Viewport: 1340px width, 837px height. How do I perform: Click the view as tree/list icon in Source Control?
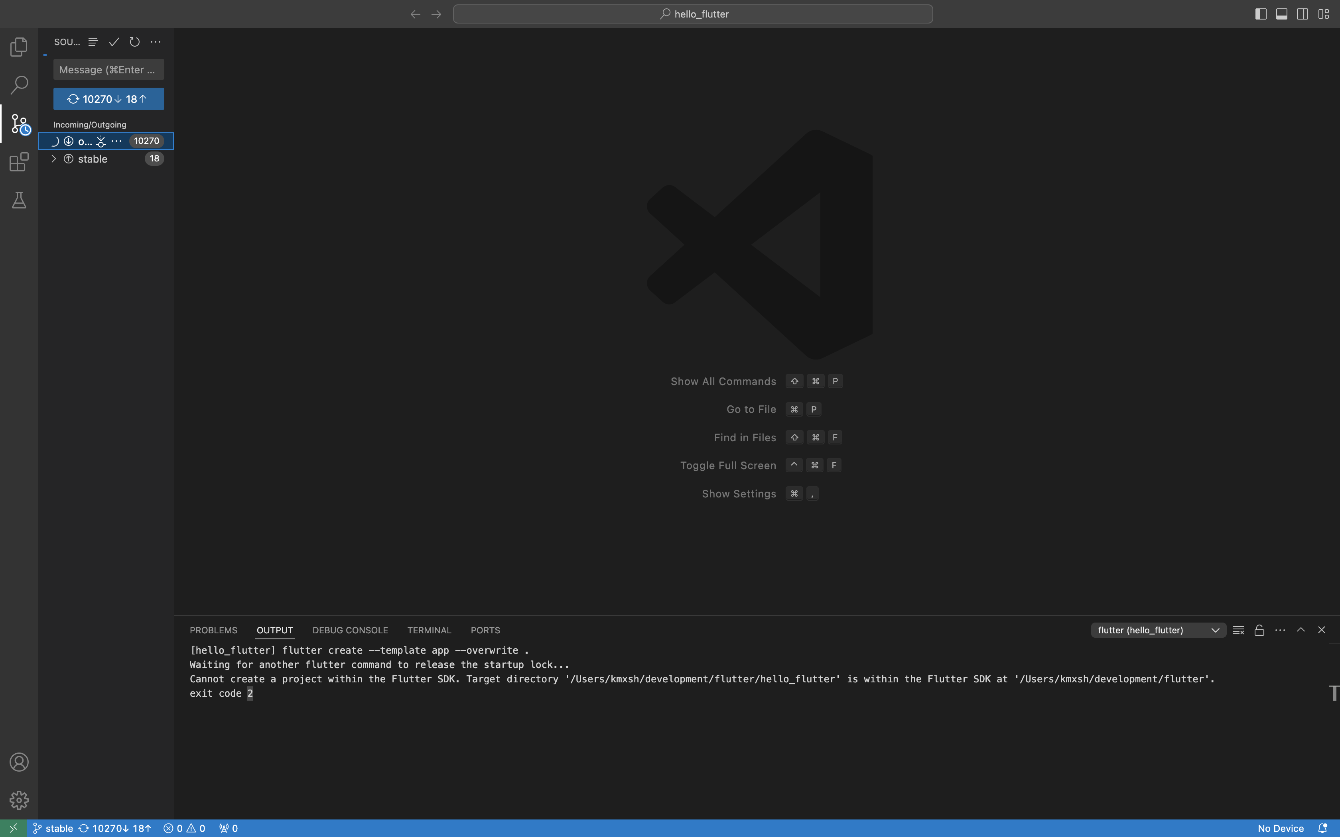click(x=93, y=42)
